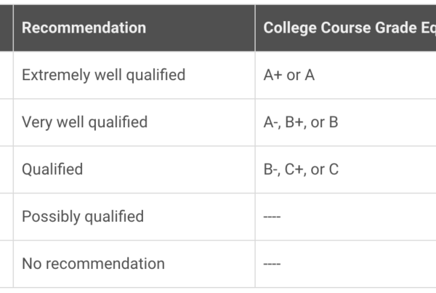Select the College Course Grade header cell
436x293 pixels.
(346, 28)
